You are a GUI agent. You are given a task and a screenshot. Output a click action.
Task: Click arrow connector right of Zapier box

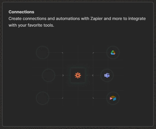click(93, 75)
